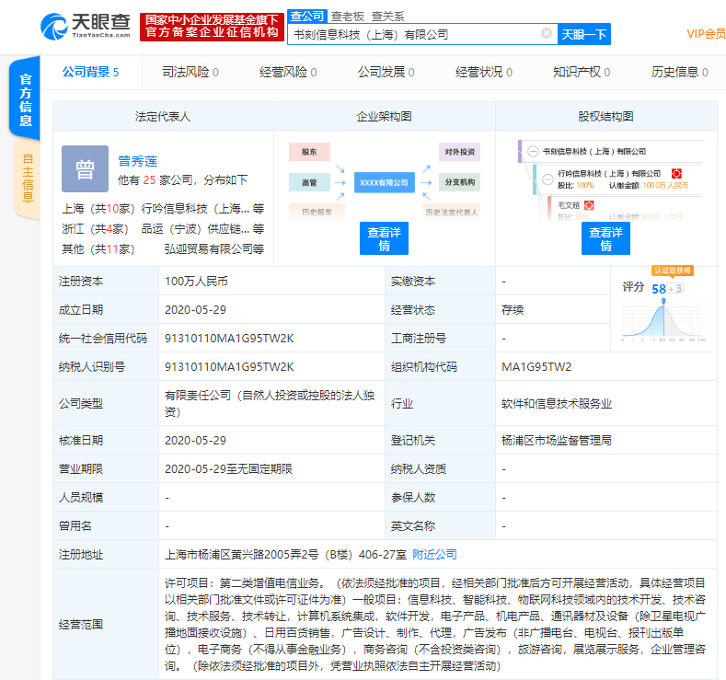Screen dimensions: 726x680
Task: Select the 2020-05-29至无固定期限 value
Action: tap(228, 469)
